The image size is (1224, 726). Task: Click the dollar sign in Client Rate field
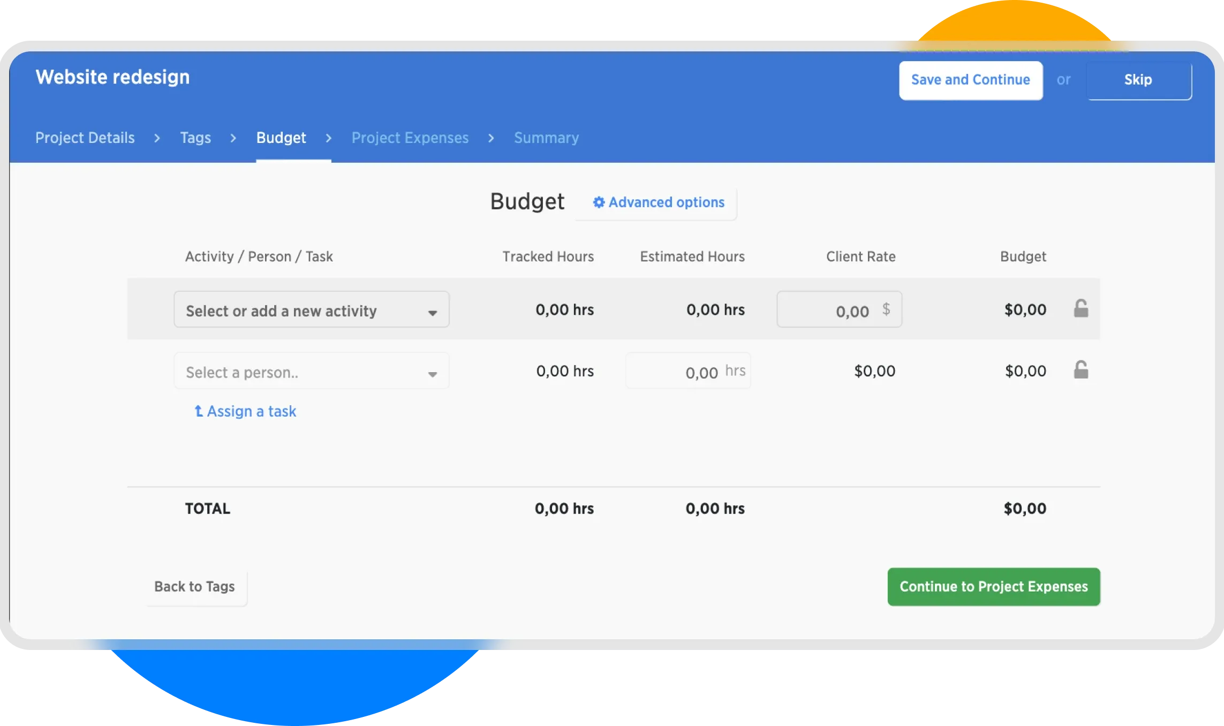pyautogui.click(x=886, y=309)
